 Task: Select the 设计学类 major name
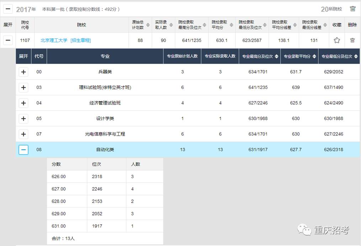point(105,118)
